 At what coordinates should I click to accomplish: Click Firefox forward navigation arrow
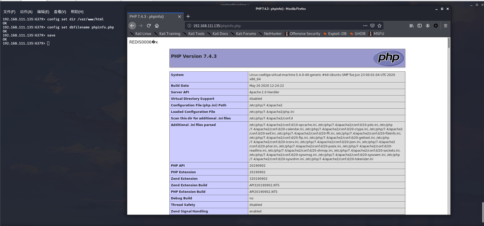coord(141,26)
